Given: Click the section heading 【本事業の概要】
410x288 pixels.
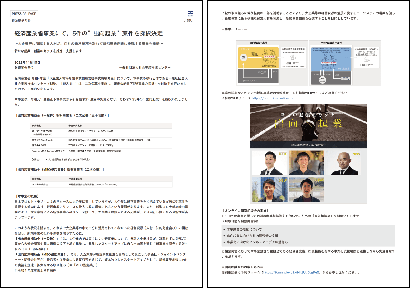Looking at the screenshot, I should click(27, 196).
